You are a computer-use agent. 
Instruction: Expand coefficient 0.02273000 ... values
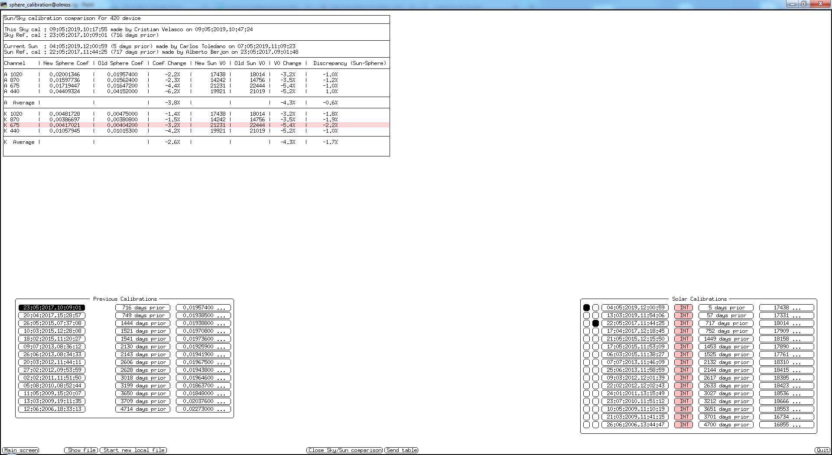[x=204, y=409]
